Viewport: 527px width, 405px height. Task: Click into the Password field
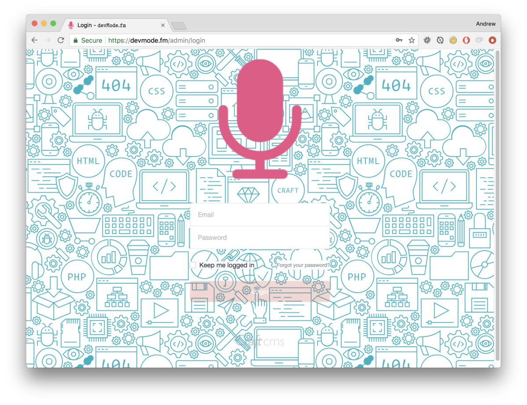260,238
